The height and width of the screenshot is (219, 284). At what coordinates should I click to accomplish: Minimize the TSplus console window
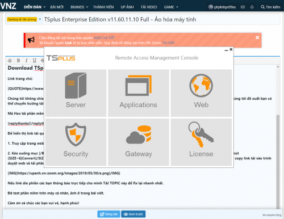coord(226,50)
